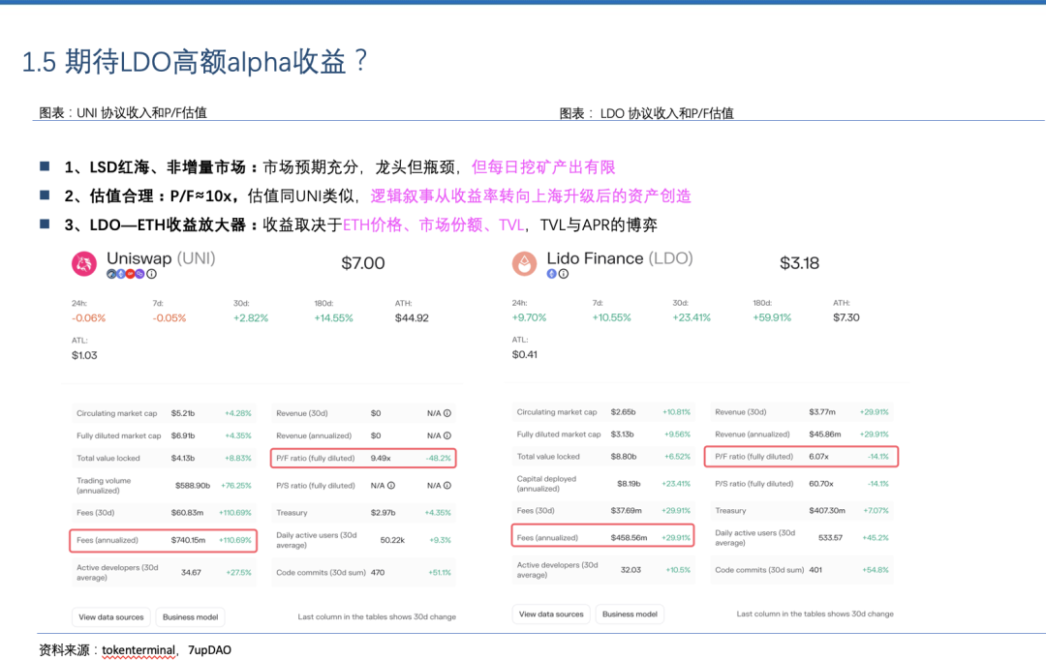Click Lido 24h change +9.70%
This screenshot has width=1046, height=660.
[x=529, y=317]
